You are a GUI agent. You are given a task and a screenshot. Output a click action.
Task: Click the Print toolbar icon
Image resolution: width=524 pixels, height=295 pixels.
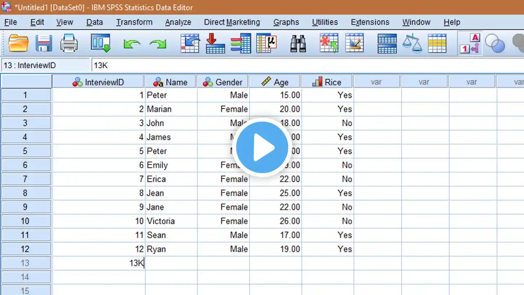(69, 43)
